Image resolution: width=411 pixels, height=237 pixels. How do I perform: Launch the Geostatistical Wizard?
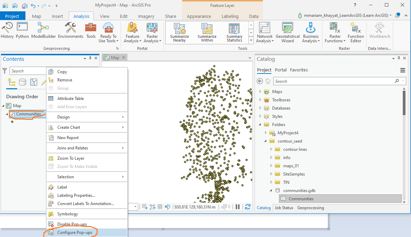point(288,33)
